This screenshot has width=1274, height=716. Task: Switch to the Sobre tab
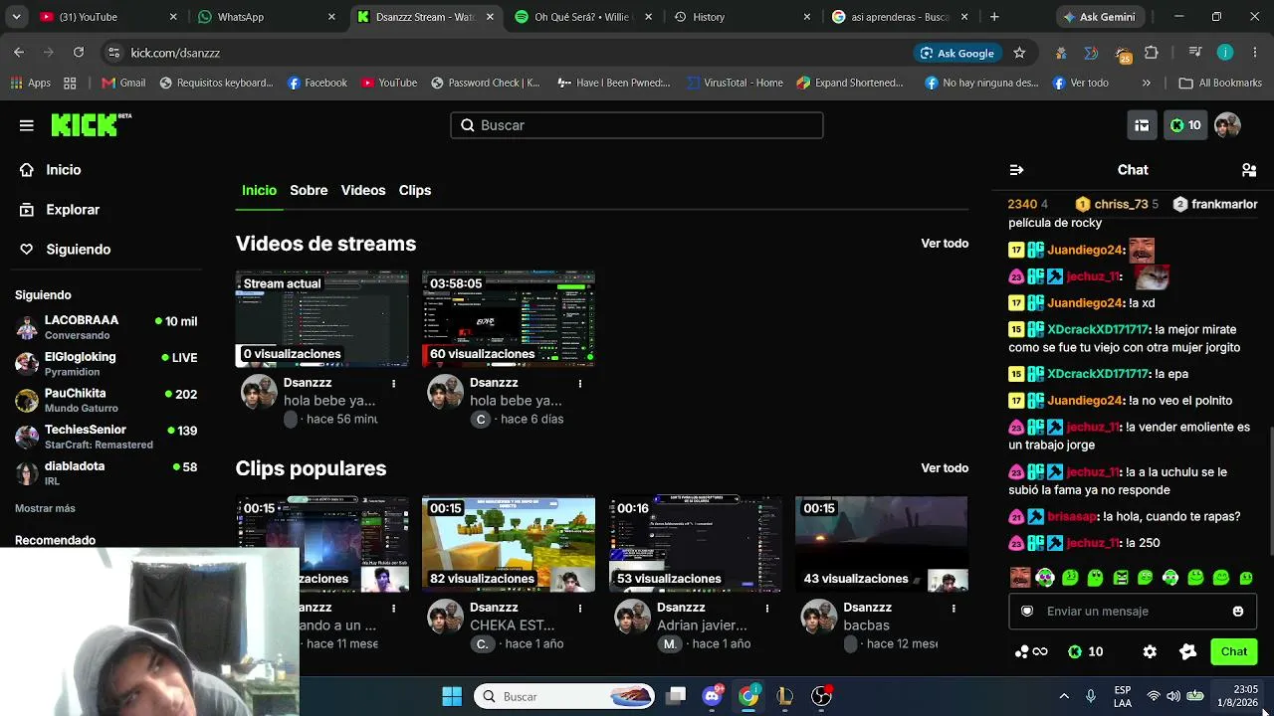tap(309, 190)
